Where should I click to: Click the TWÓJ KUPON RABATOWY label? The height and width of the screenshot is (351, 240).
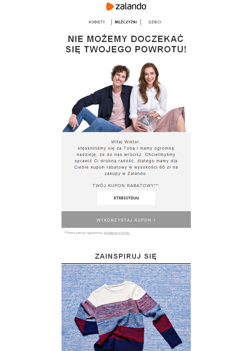(126, 186)
